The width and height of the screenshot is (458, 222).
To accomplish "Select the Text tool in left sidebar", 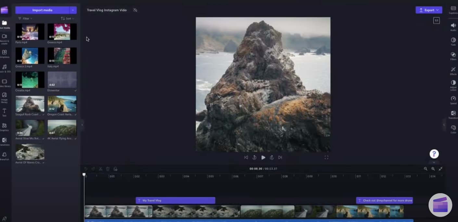I will pos(4,111).
